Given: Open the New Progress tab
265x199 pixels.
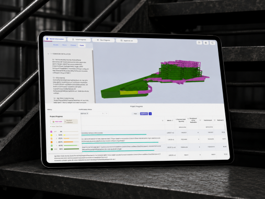Looking at the screenshot, I should coord(103,40).
